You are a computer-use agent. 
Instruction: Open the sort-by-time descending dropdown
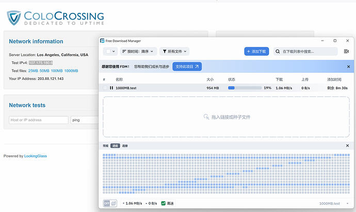(x=138, y=51)
